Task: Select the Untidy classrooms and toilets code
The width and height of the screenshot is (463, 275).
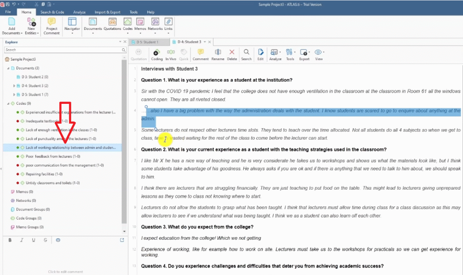Action: tap(52, 183)
